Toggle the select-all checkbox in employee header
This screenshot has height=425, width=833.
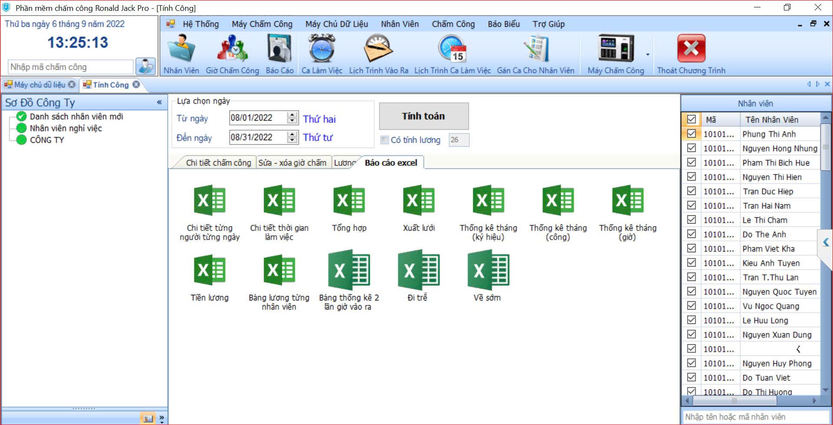click(691, 119)
